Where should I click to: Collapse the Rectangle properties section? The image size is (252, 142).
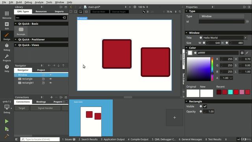pyautogui.click(x=187, y=101)
